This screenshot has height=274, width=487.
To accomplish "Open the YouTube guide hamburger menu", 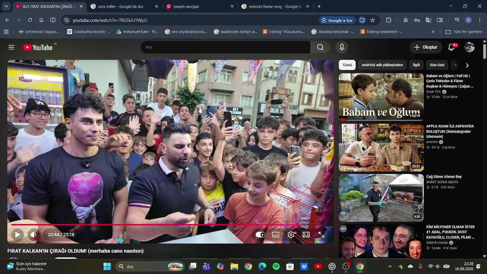I will [11, 47].
